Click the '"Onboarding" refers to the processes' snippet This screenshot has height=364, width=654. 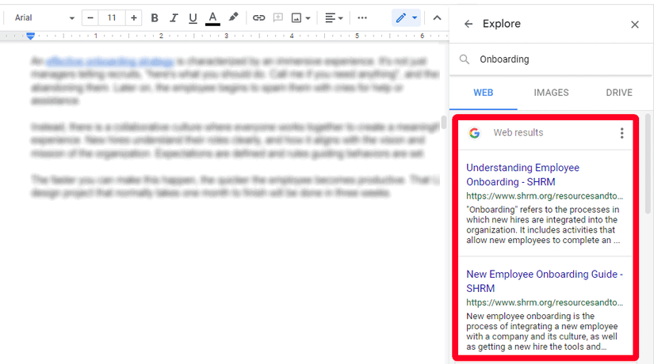543,225
